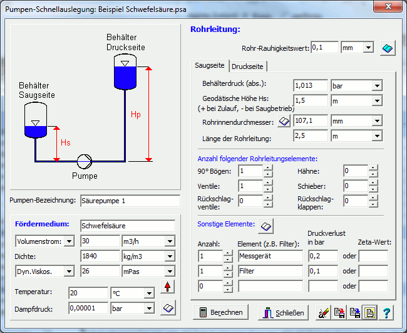Screen dimensions: 407x333
Task: Open the Dichte unit dropdown showing kg/m3
Action: (168, 256)
